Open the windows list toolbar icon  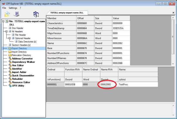[x=36, y=14]
